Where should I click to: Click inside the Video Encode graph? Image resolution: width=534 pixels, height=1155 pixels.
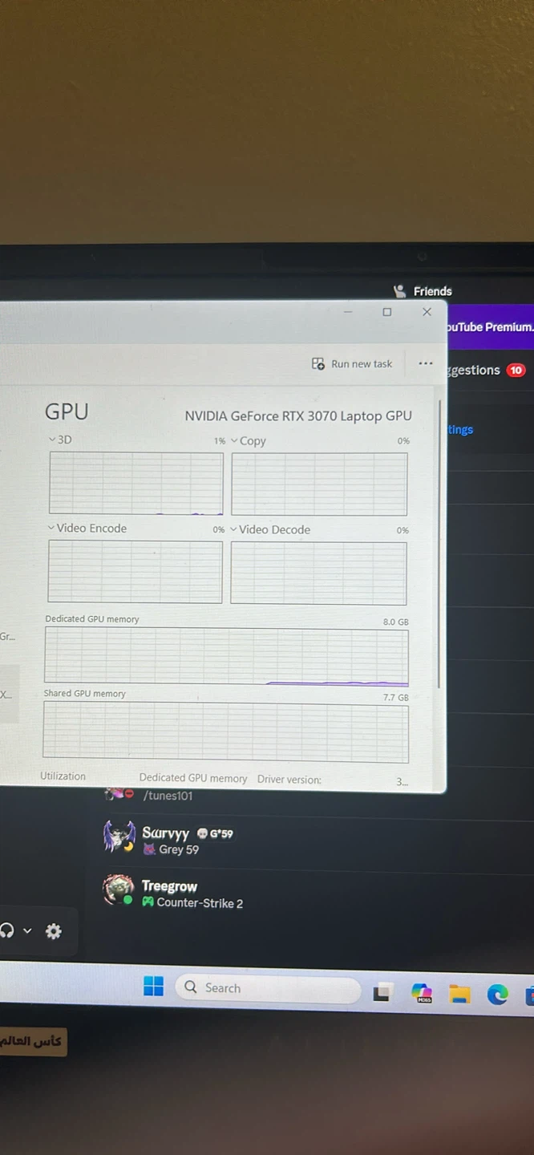point(135,571)
